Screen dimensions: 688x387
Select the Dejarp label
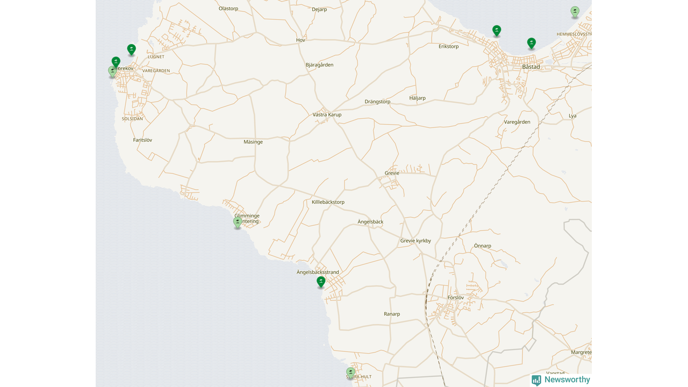click(319, 9)
